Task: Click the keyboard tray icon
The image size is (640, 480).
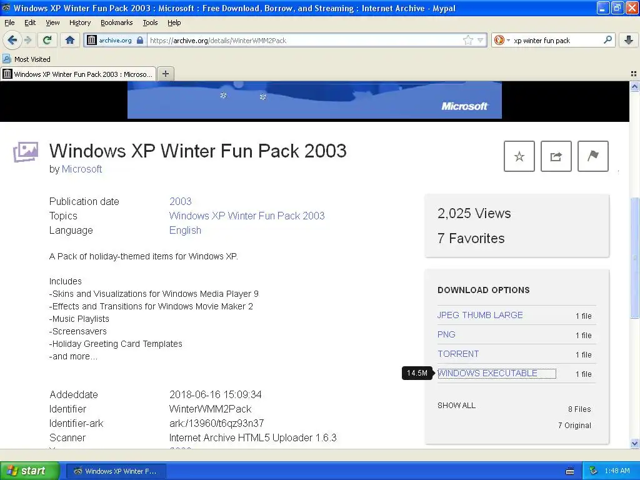Action: (x=570, y=471)
